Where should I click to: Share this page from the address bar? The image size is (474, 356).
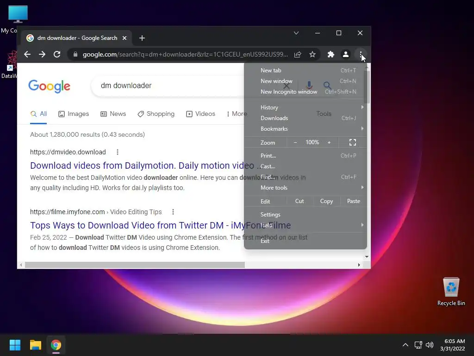298,55
